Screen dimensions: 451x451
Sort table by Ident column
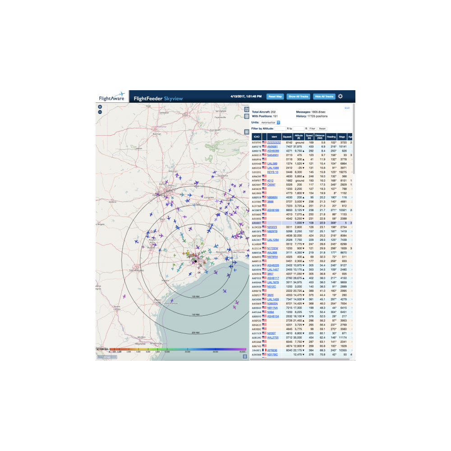pyautogui.click(x=274, y=137)
